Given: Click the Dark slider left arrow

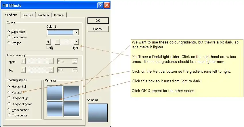Looking at the screenshot, I should pos(48,42).
